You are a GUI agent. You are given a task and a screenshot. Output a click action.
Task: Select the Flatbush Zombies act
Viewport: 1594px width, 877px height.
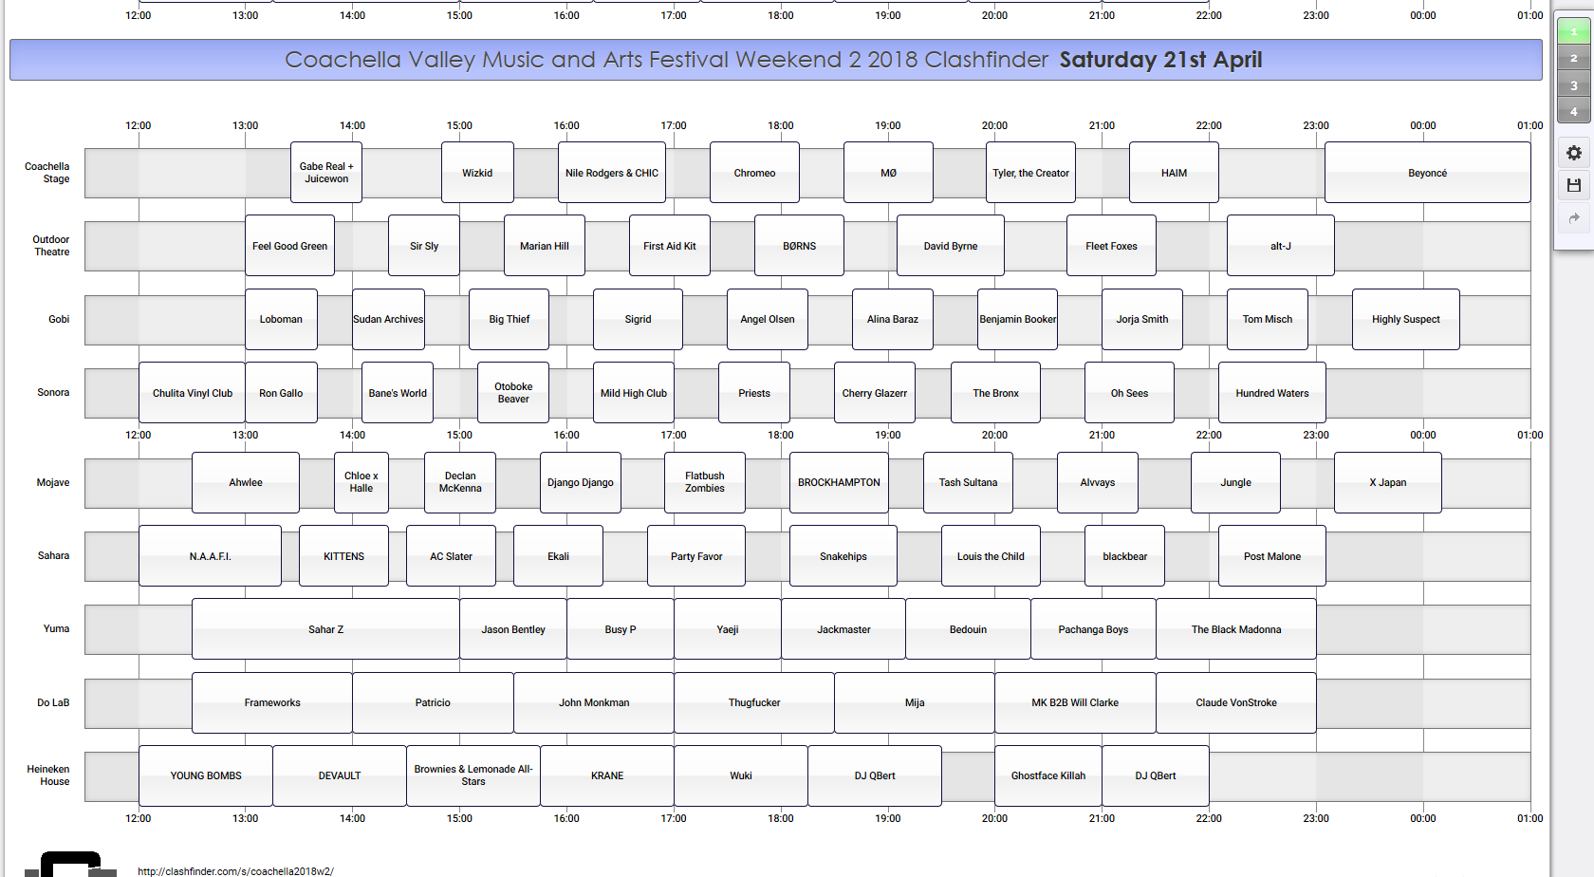[705, 482]
